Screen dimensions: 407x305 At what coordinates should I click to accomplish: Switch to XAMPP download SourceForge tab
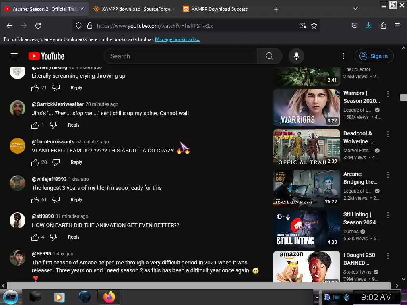pos(134,9)
